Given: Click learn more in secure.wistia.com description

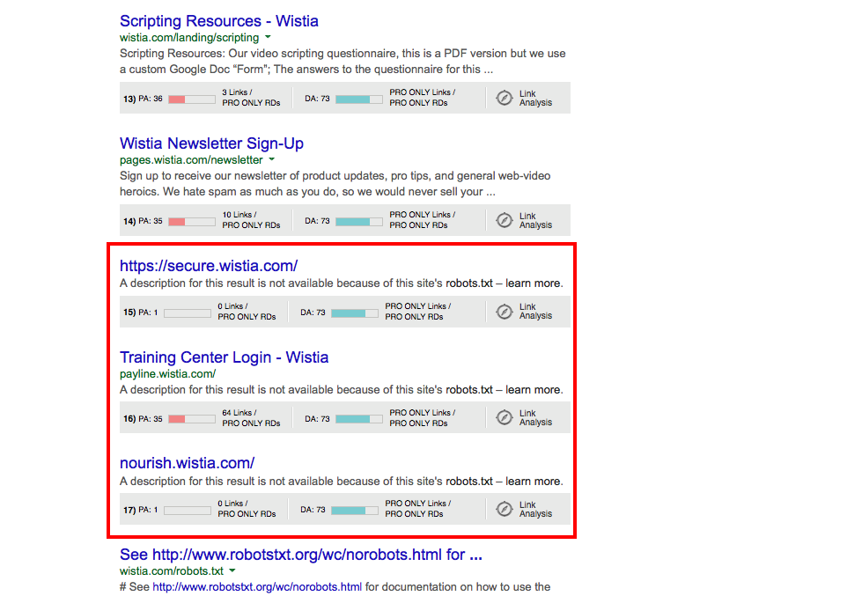Looking at the screenshot, I should [x=534, y=283].
